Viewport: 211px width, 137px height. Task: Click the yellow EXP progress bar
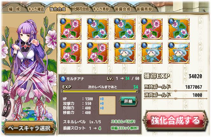(100, 91)
